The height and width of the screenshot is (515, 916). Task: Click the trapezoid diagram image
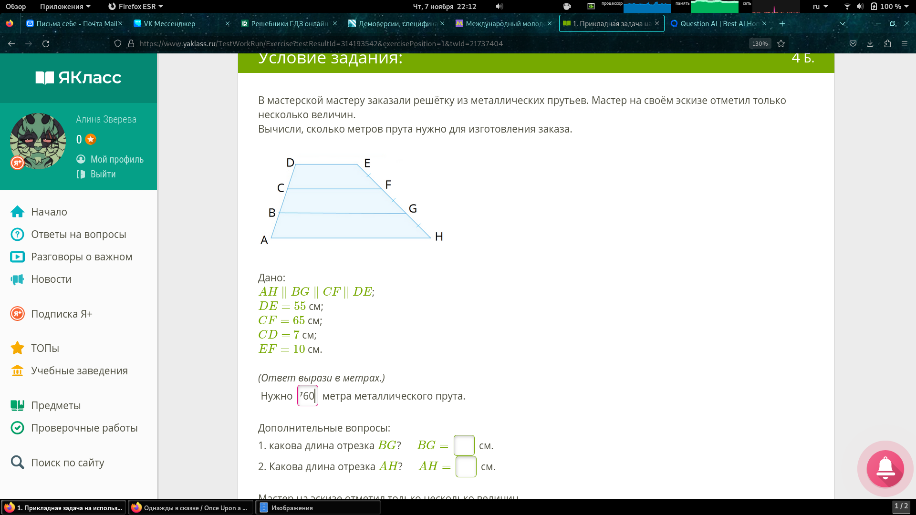click(352, 201)
